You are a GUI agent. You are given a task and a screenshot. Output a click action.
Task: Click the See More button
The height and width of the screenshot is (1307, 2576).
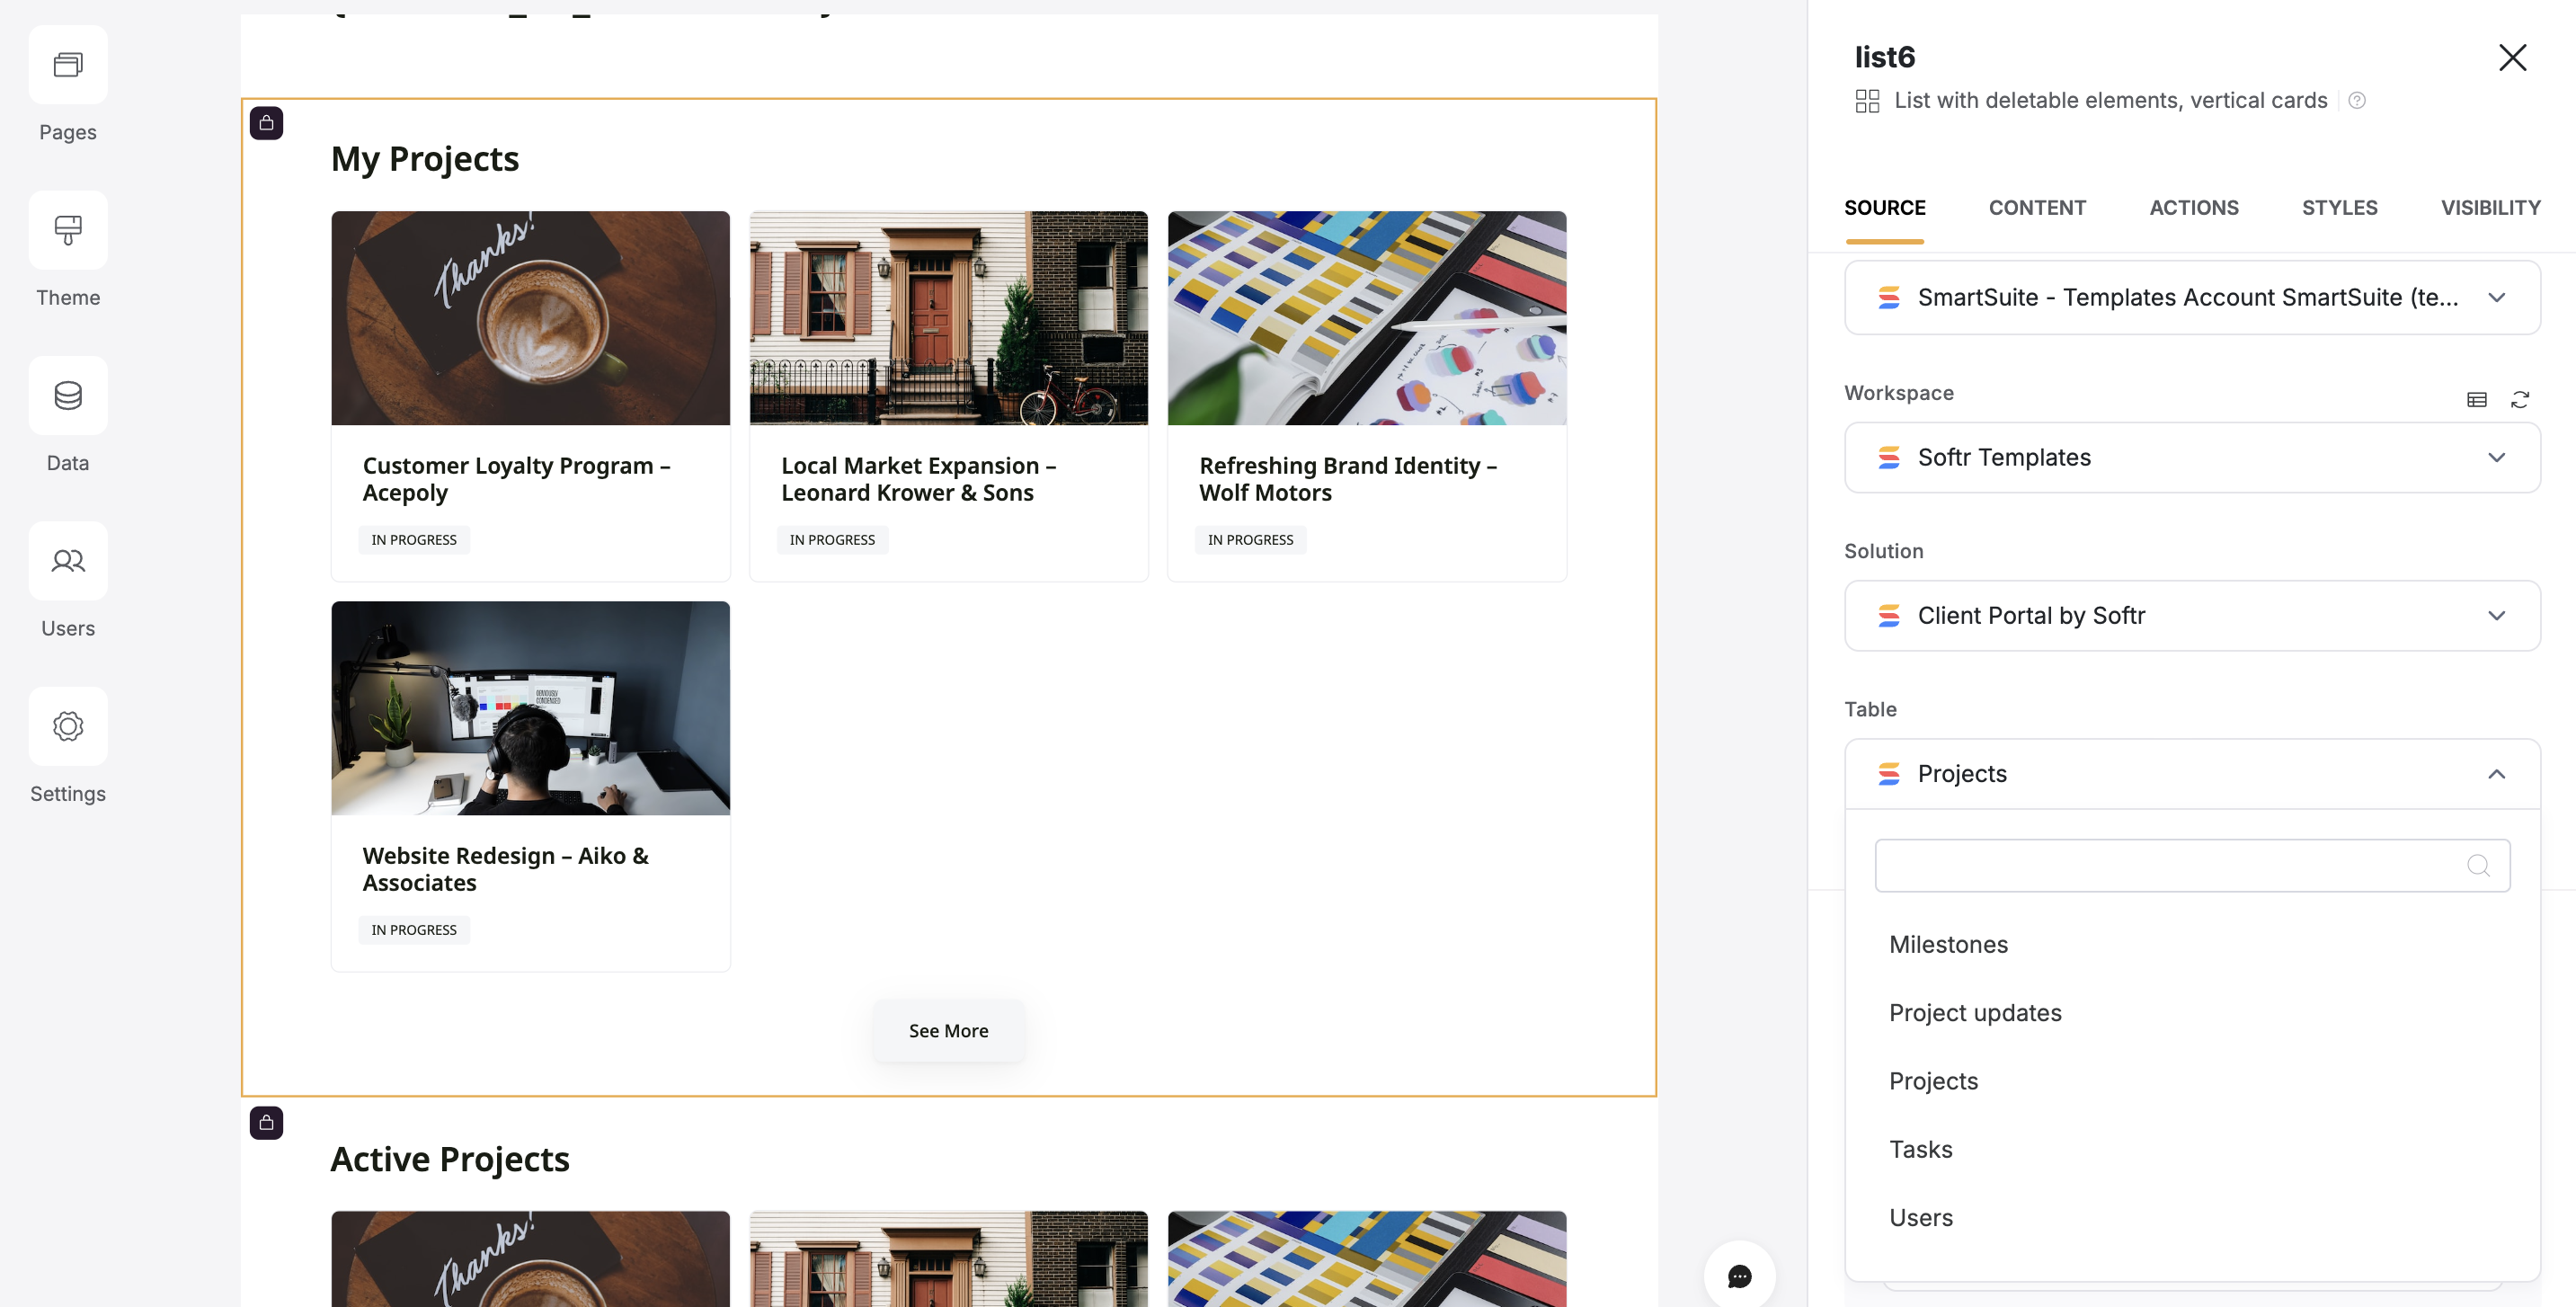[x=947, y=1031]
